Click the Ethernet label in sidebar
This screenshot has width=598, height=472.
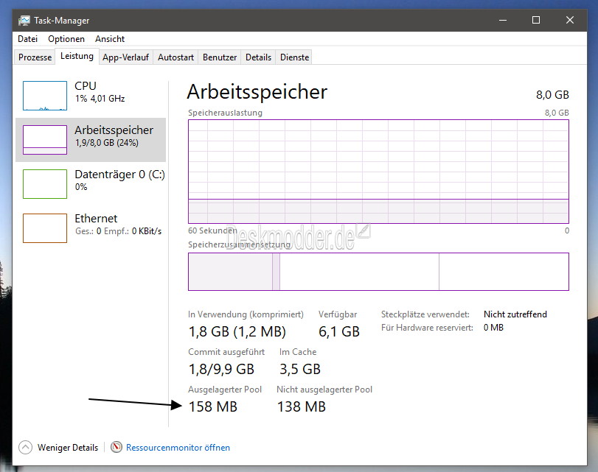(x=96, y=219)
